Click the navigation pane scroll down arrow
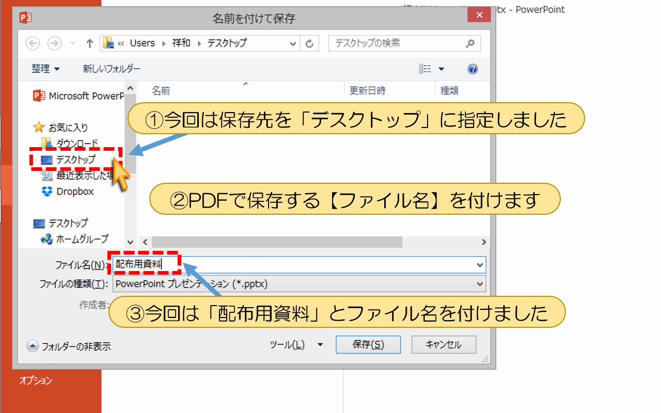This screenshot has height=413, width=661. (130, 242)
